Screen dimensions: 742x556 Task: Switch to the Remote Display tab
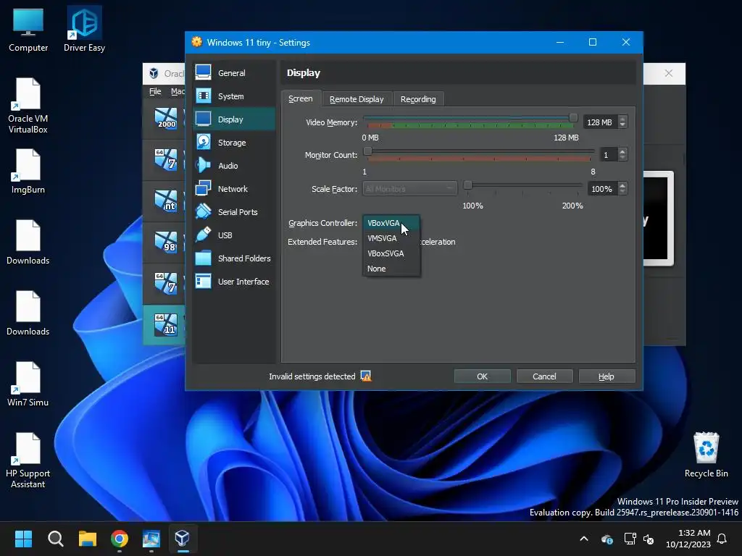click(x=357, y=98)
